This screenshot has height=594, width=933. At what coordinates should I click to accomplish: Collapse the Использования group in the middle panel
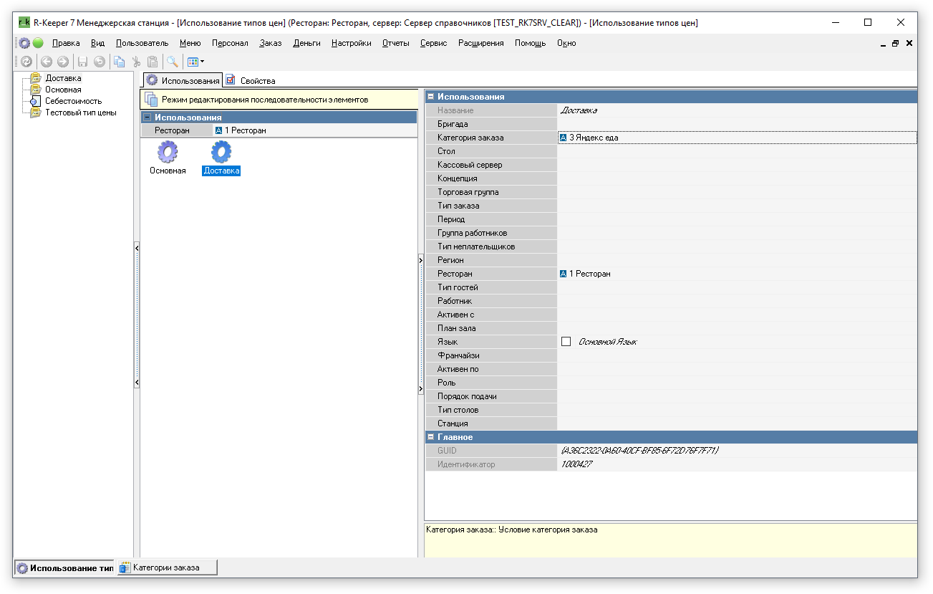pos(147,118)
